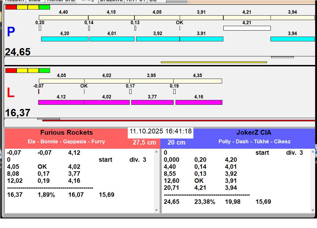The image size is (317, 228).
Task: Switch to the Kombi Graf tab
Action: tap(61, 1)
